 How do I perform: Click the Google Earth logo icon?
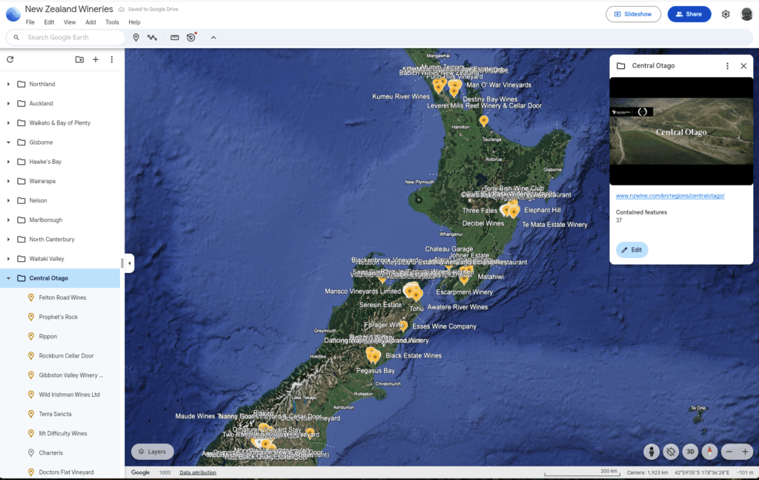tap(13, 14)
